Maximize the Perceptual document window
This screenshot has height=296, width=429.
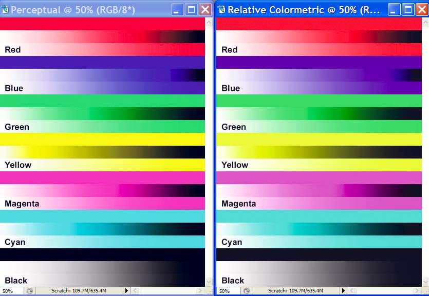pos(191,9)
